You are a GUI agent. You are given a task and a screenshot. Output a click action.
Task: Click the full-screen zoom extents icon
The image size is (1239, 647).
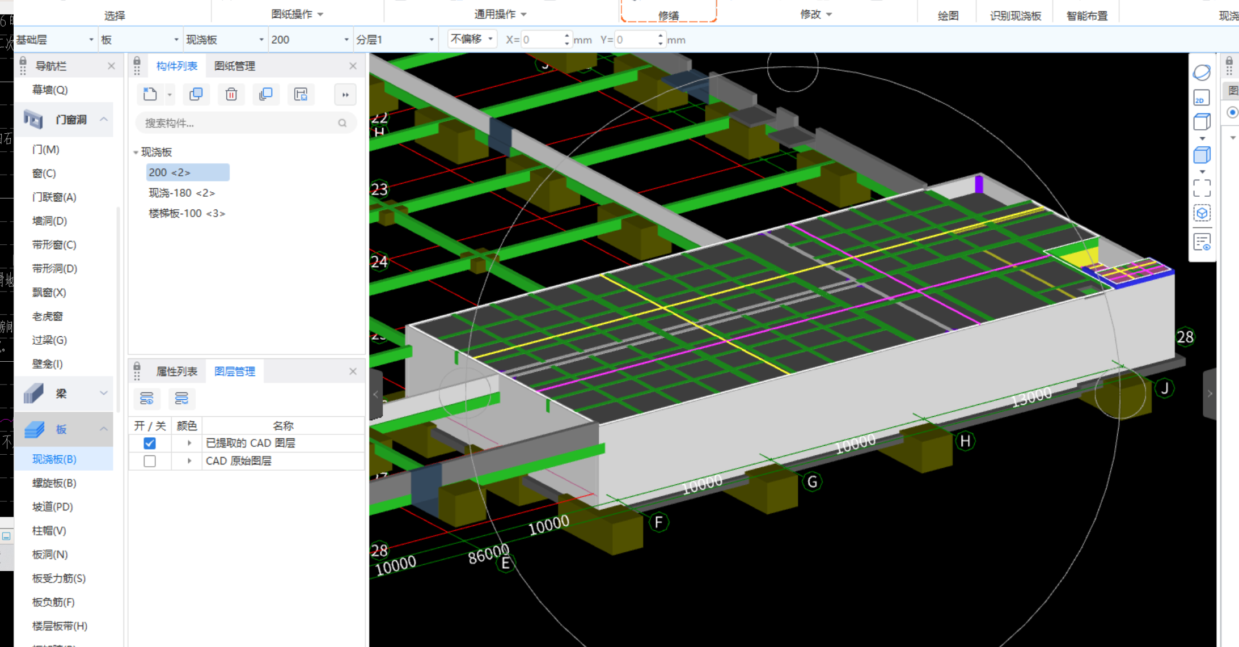(1202, 188)
